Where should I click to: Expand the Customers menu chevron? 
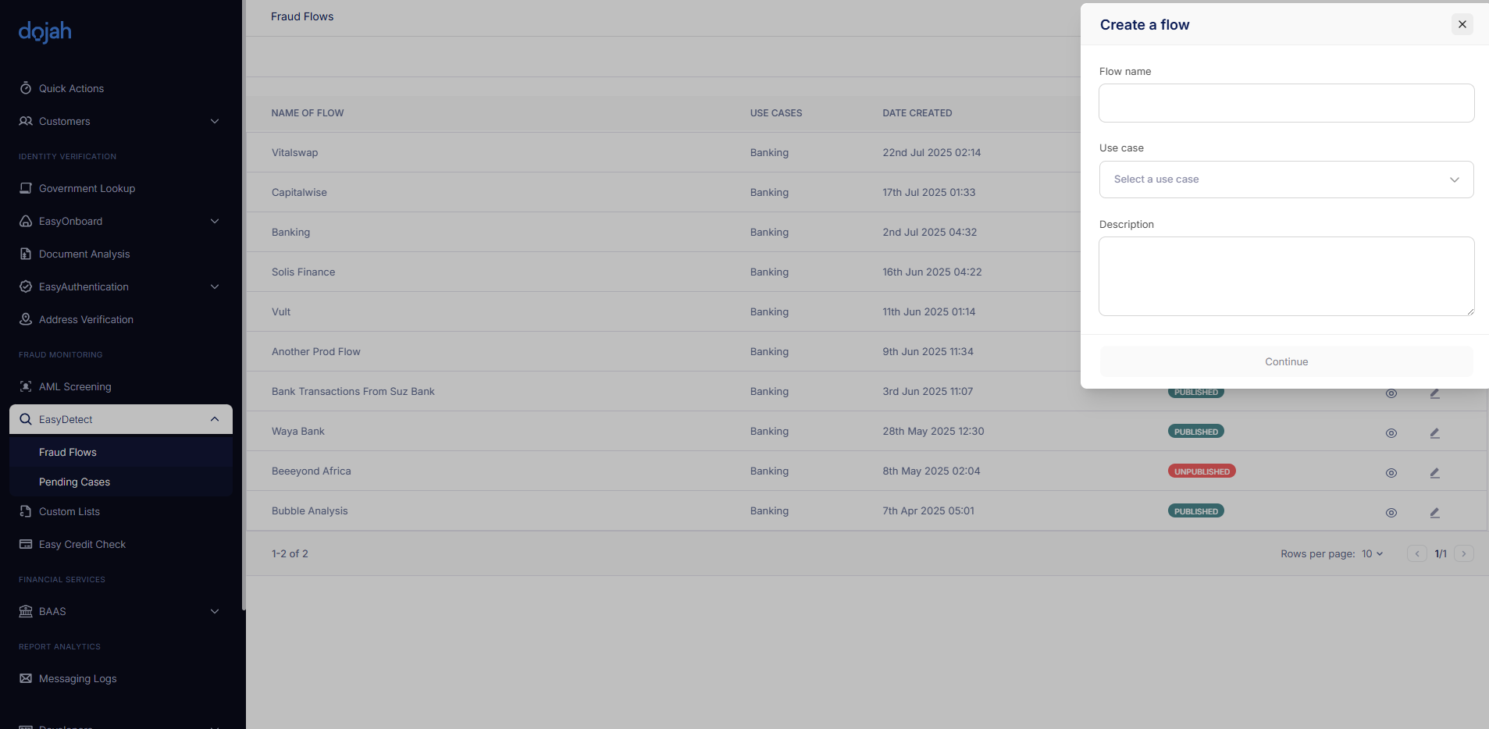click(215, 121)
